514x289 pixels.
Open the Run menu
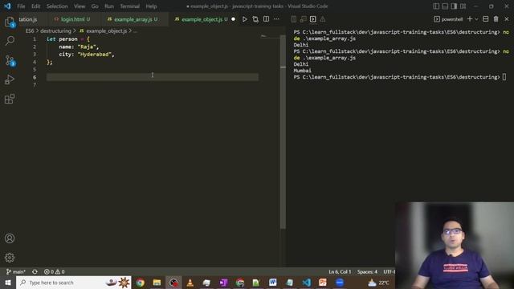(109, 6)
